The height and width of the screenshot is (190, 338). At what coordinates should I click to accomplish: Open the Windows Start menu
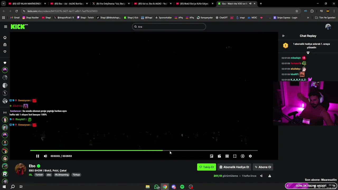[x=4, y=187]
